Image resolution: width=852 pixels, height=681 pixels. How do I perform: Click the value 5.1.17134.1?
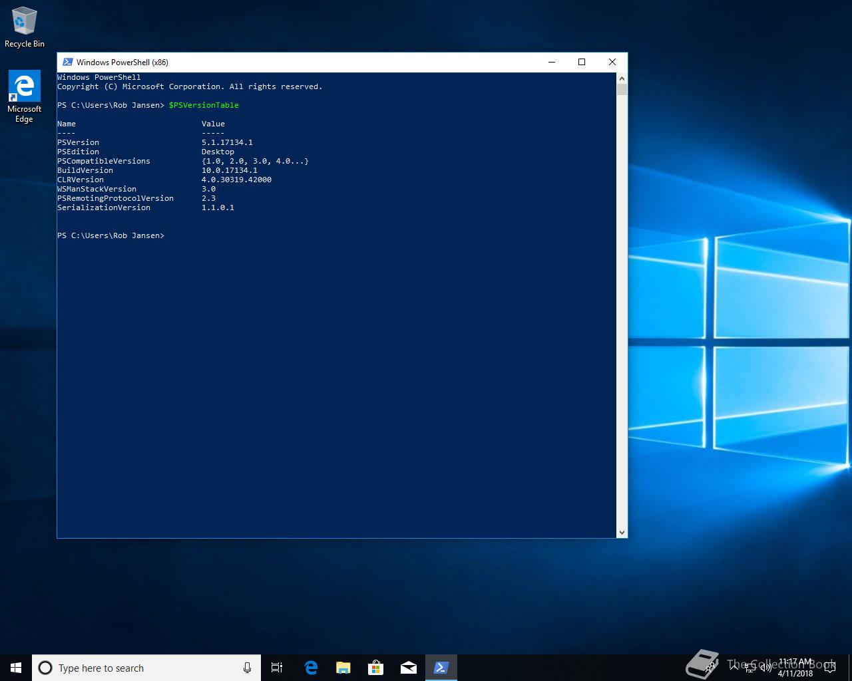(227, 142)
